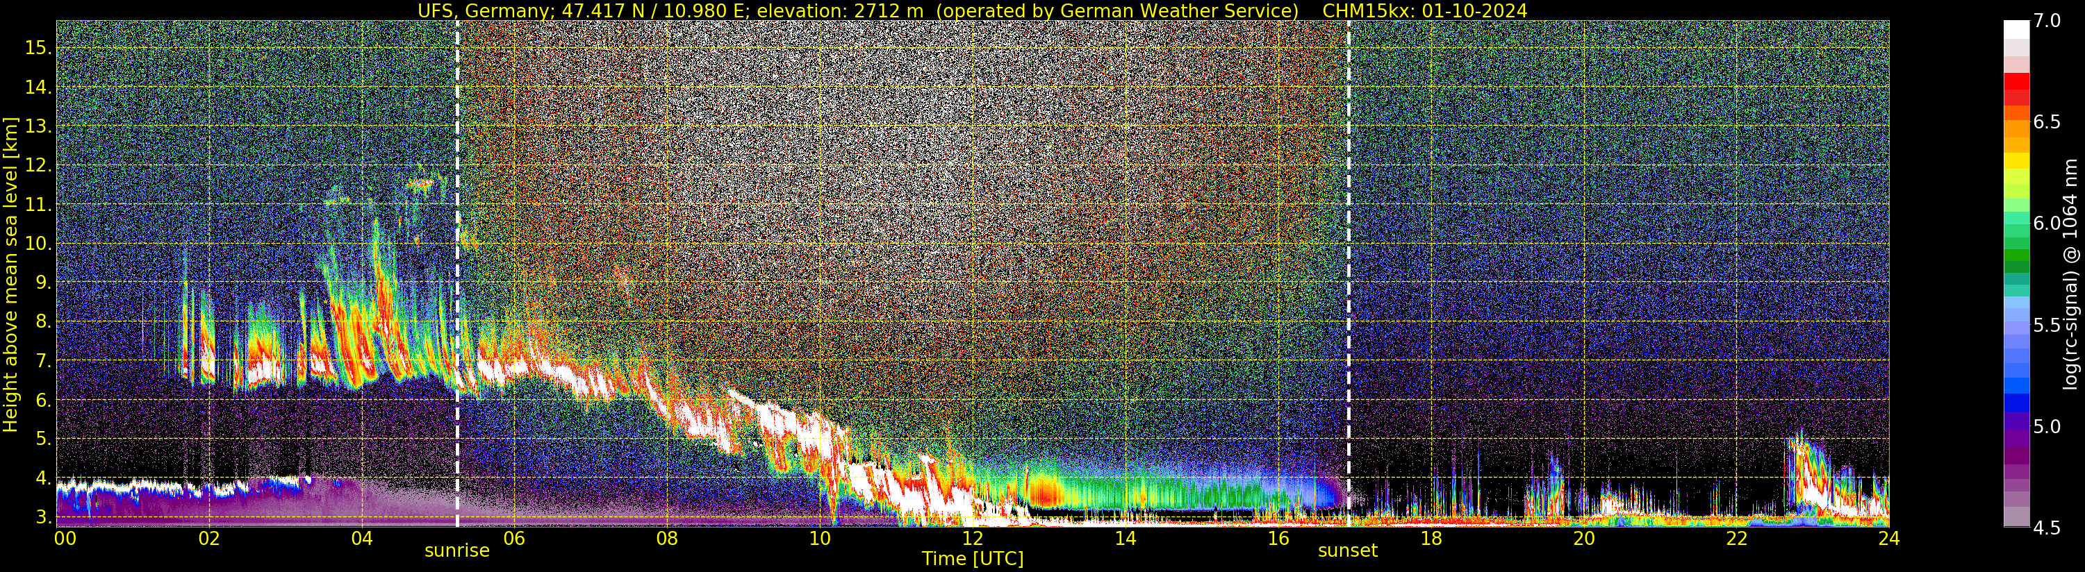Click the '16' time axis tick label

(x=1278, y=538)
